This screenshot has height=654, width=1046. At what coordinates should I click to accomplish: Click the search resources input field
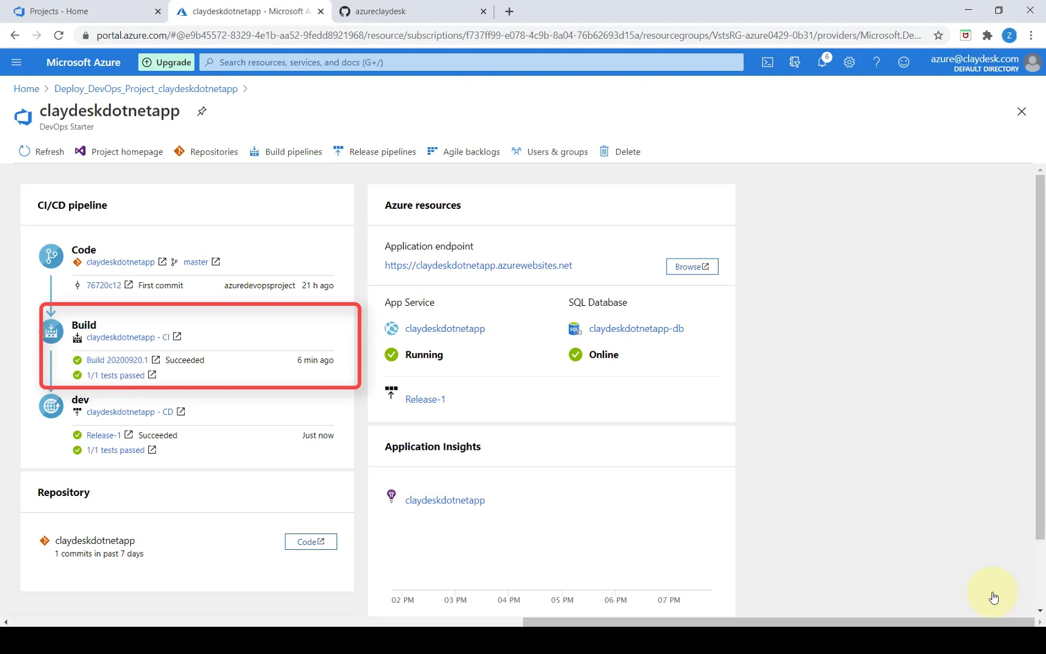[472, 62]
